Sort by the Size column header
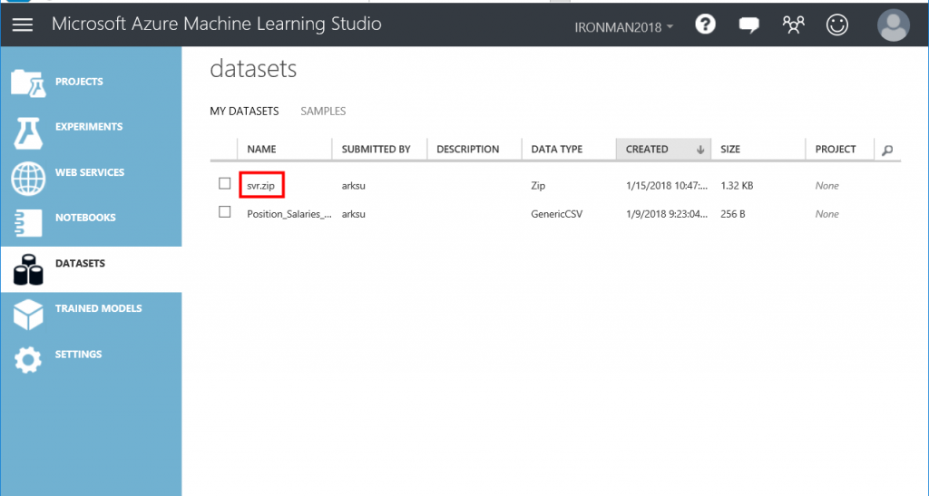Viewport: 929px width, 496px height. [730, 149]
